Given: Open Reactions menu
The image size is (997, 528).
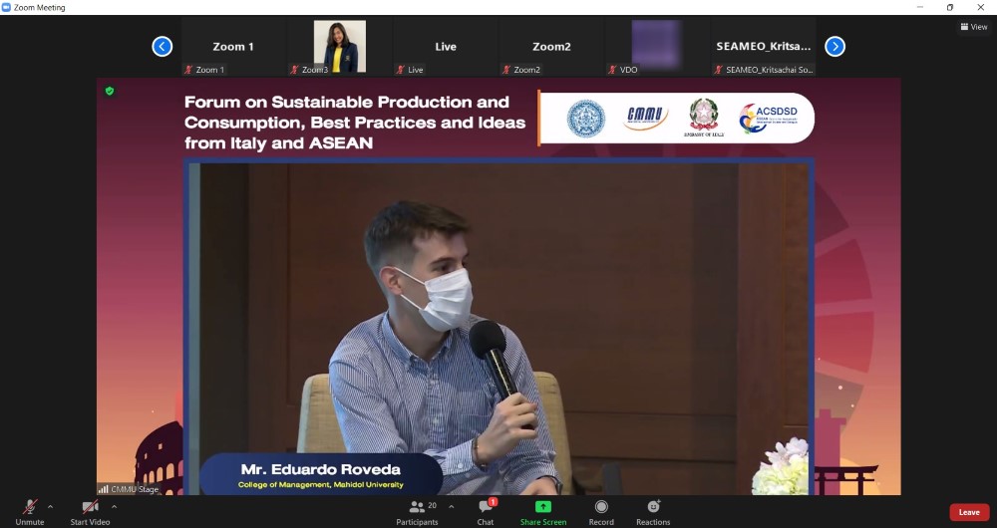Looking at the screenshot, I should click(x=653, y=509).
